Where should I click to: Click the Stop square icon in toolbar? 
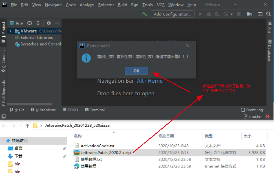coord(239,14)
